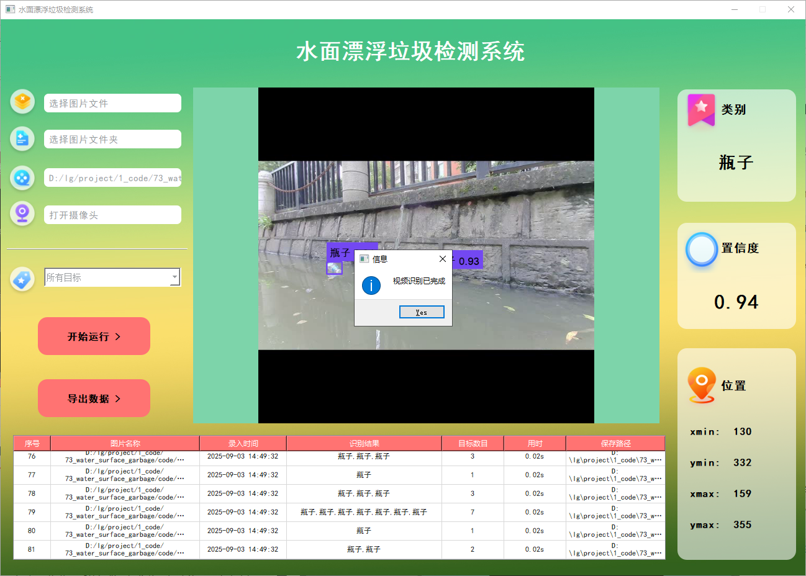Click row 78 save path cell
This screenshot has width=806, height=576.
(x=615, y=493)
